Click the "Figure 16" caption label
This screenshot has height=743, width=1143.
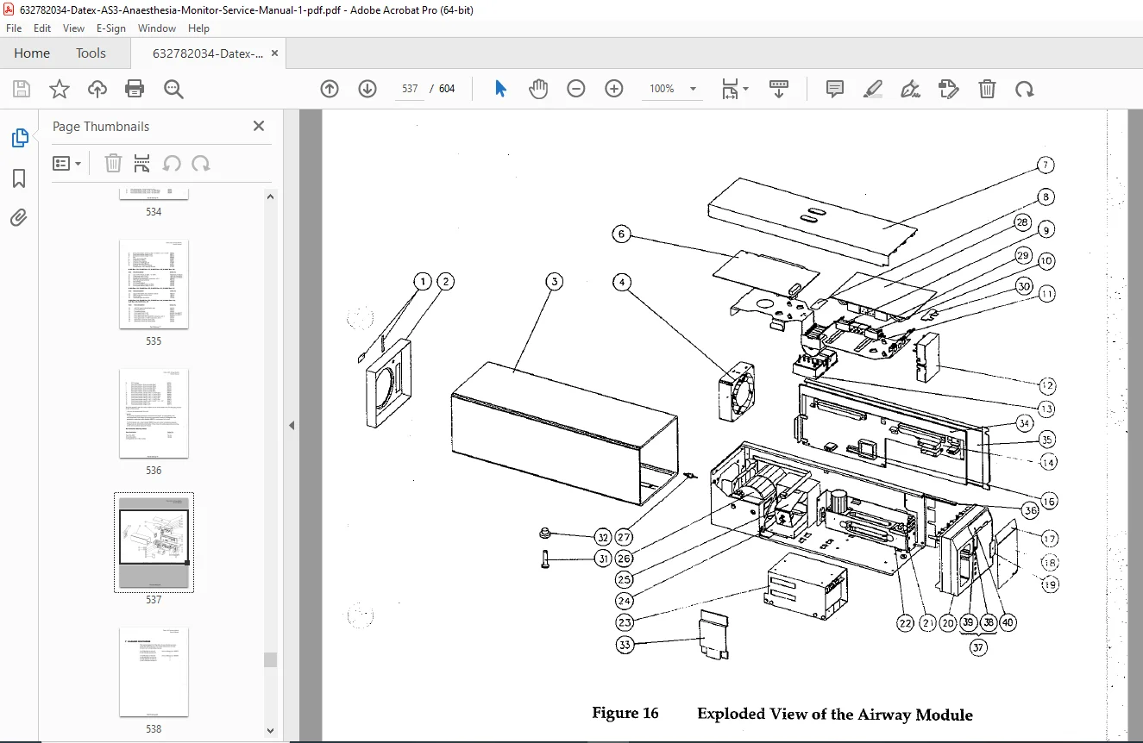pos(625,714)
